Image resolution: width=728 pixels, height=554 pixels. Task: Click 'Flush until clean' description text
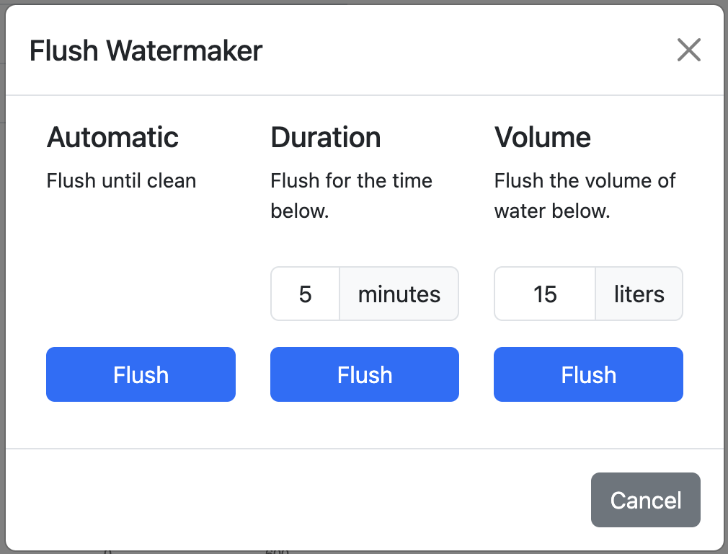pos(121,181)
